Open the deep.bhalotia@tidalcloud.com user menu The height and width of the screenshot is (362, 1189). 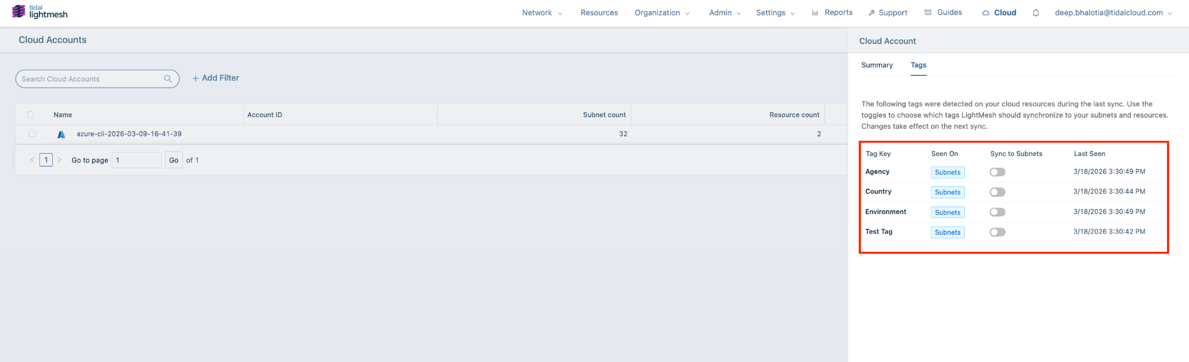pos(1113,13)
